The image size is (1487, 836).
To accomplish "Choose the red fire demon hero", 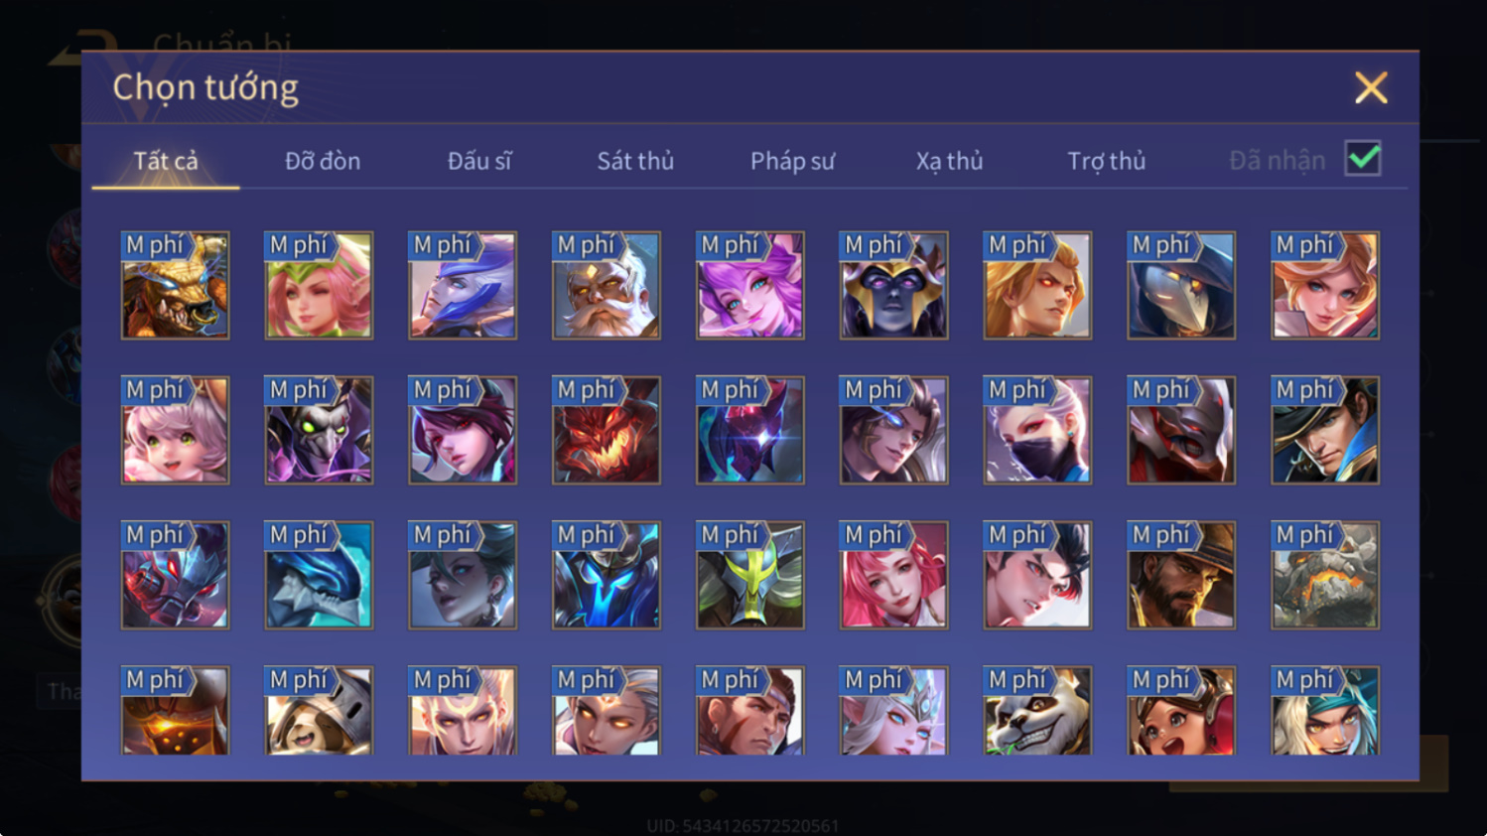I will pos(607,430).
